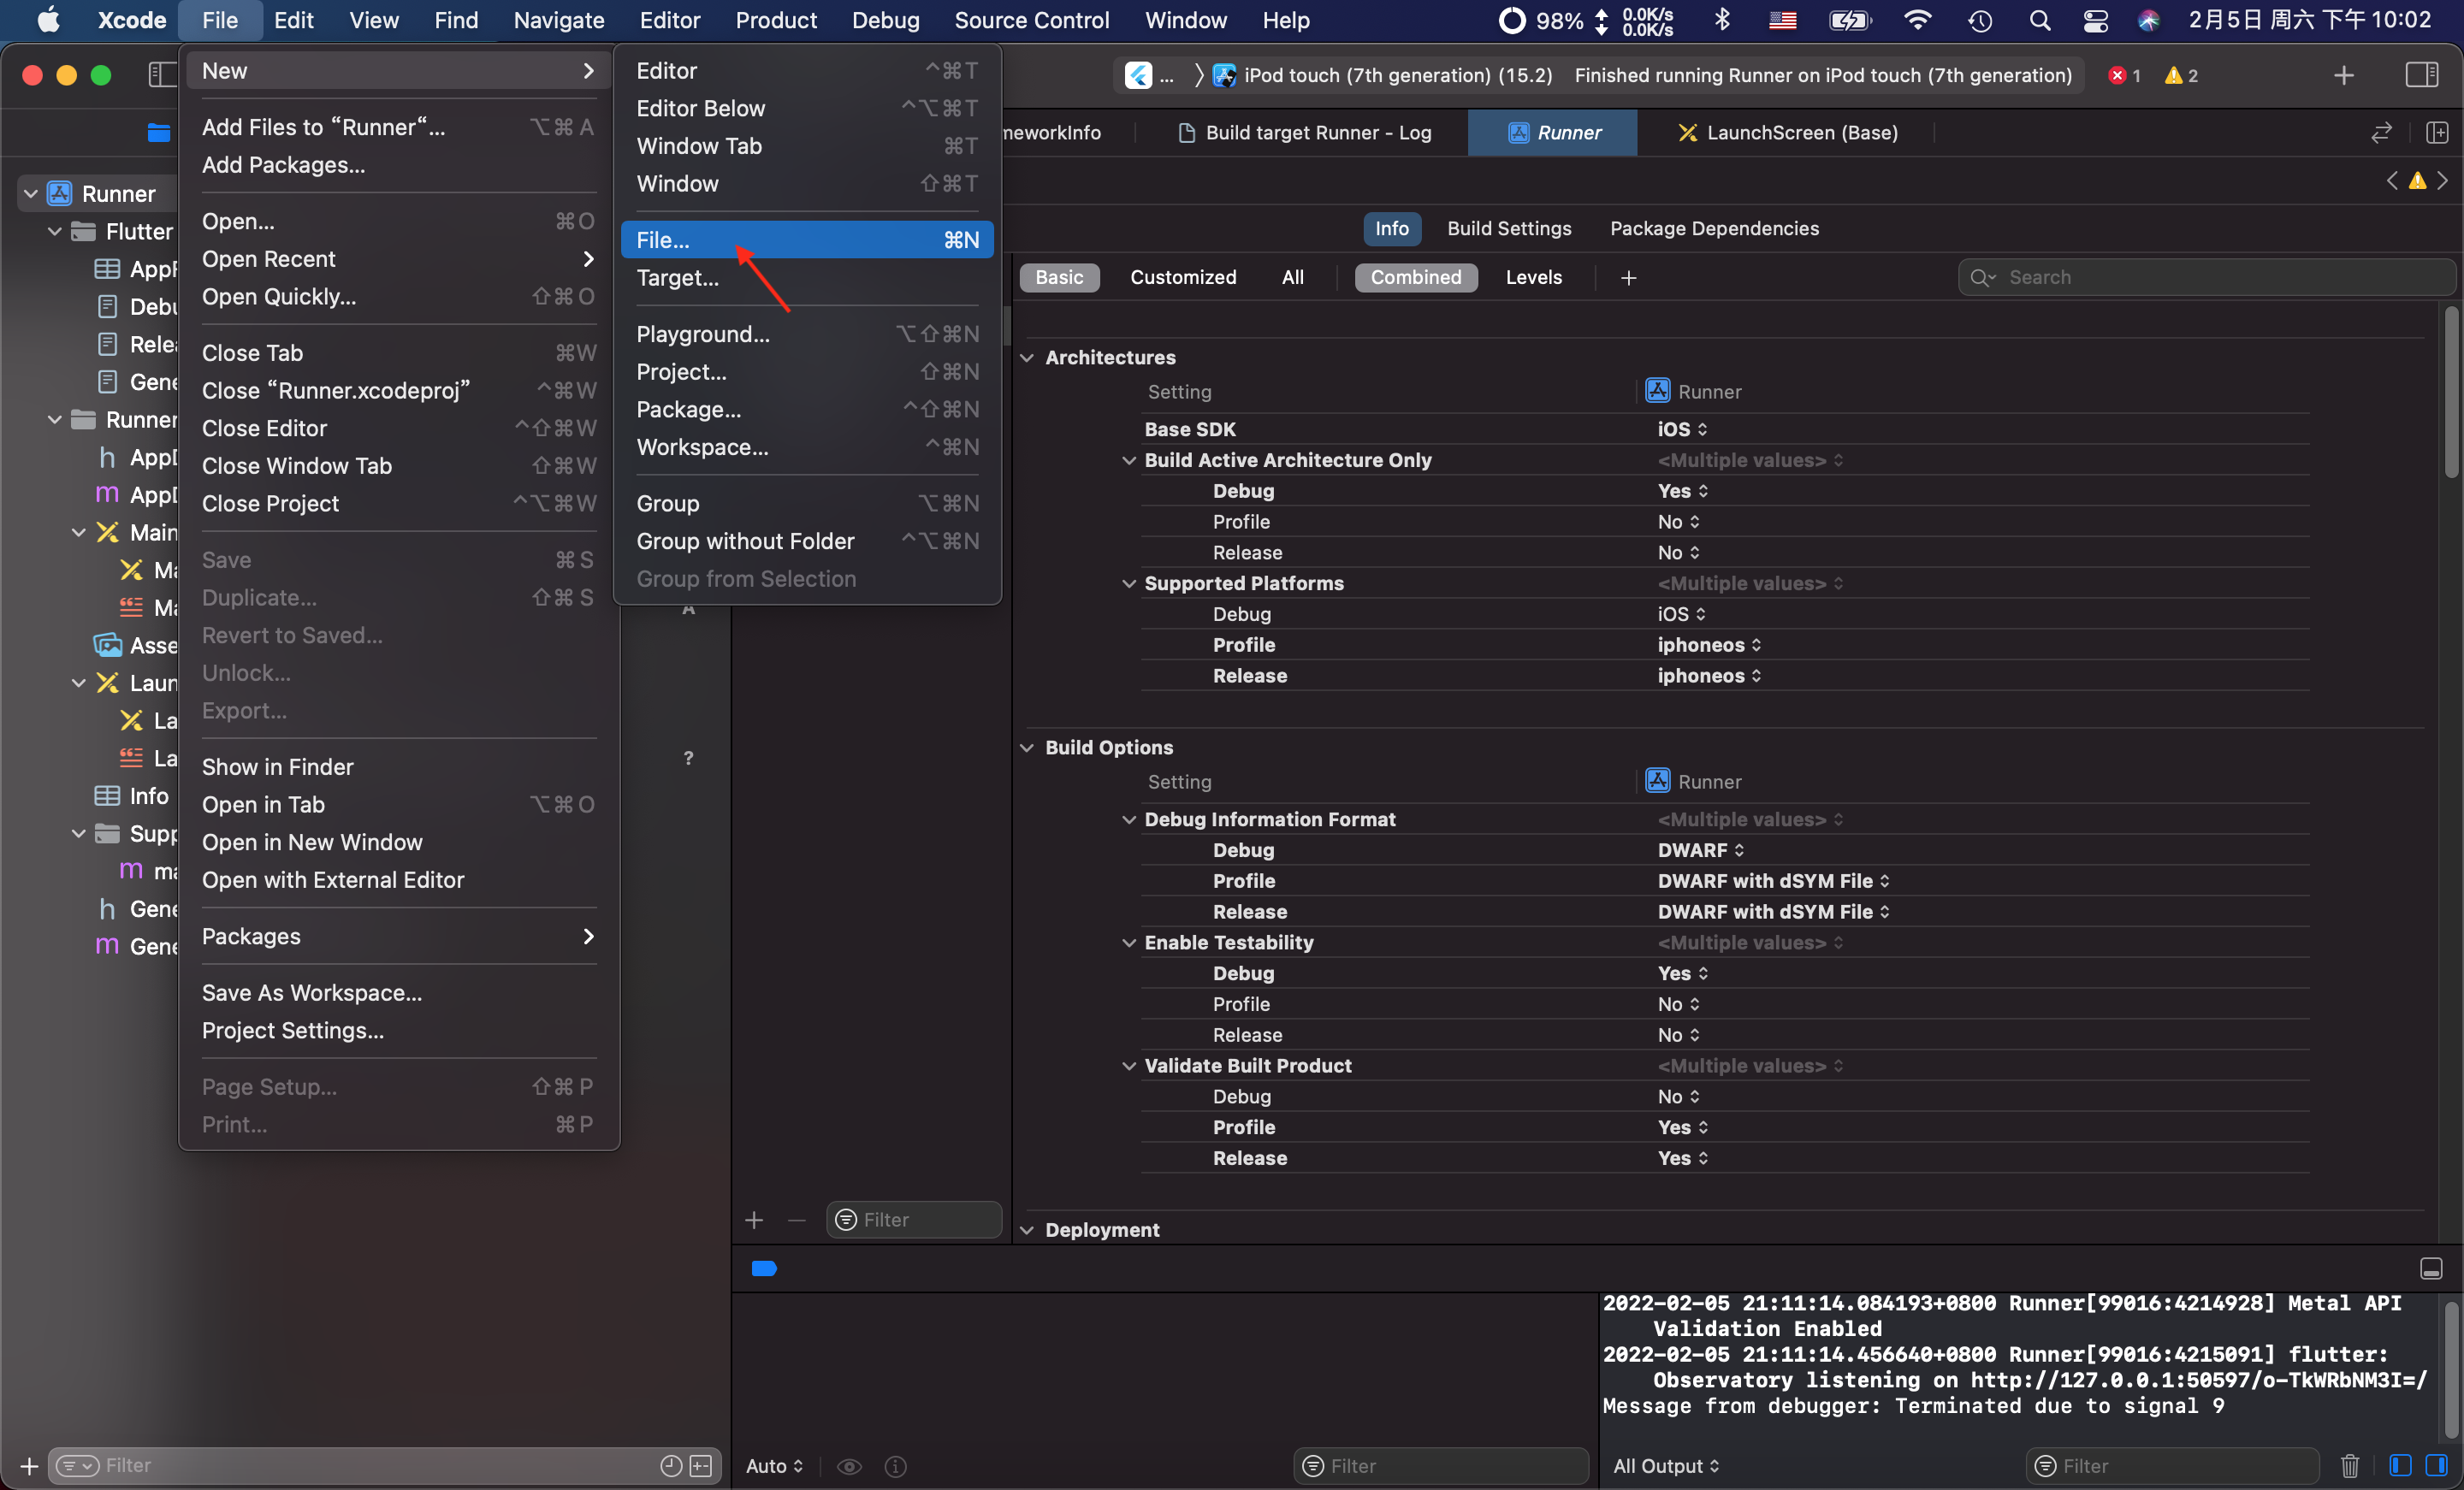Image resolution: width=2464 pixels, height=1490 pixels.
Task: Open the Build Settings tab
Action: [1508, 228]
